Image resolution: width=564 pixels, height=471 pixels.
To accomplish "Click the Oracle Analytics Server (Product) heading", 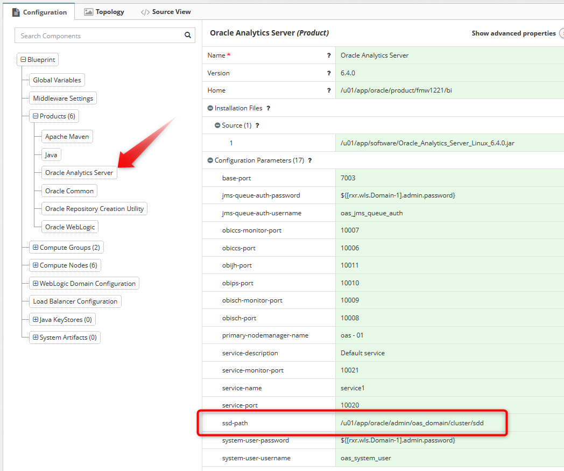I will point(269,33).
